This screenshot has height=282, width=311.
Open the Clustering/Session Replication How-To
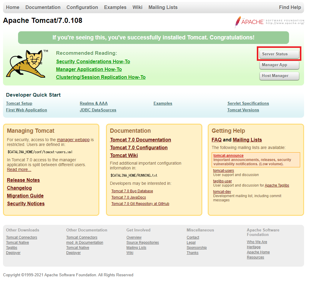[x=101, y=77]
